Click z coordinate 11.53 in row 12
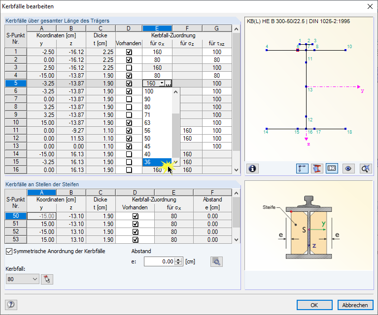This screenshot has height=315, width=378. [71, 139]
